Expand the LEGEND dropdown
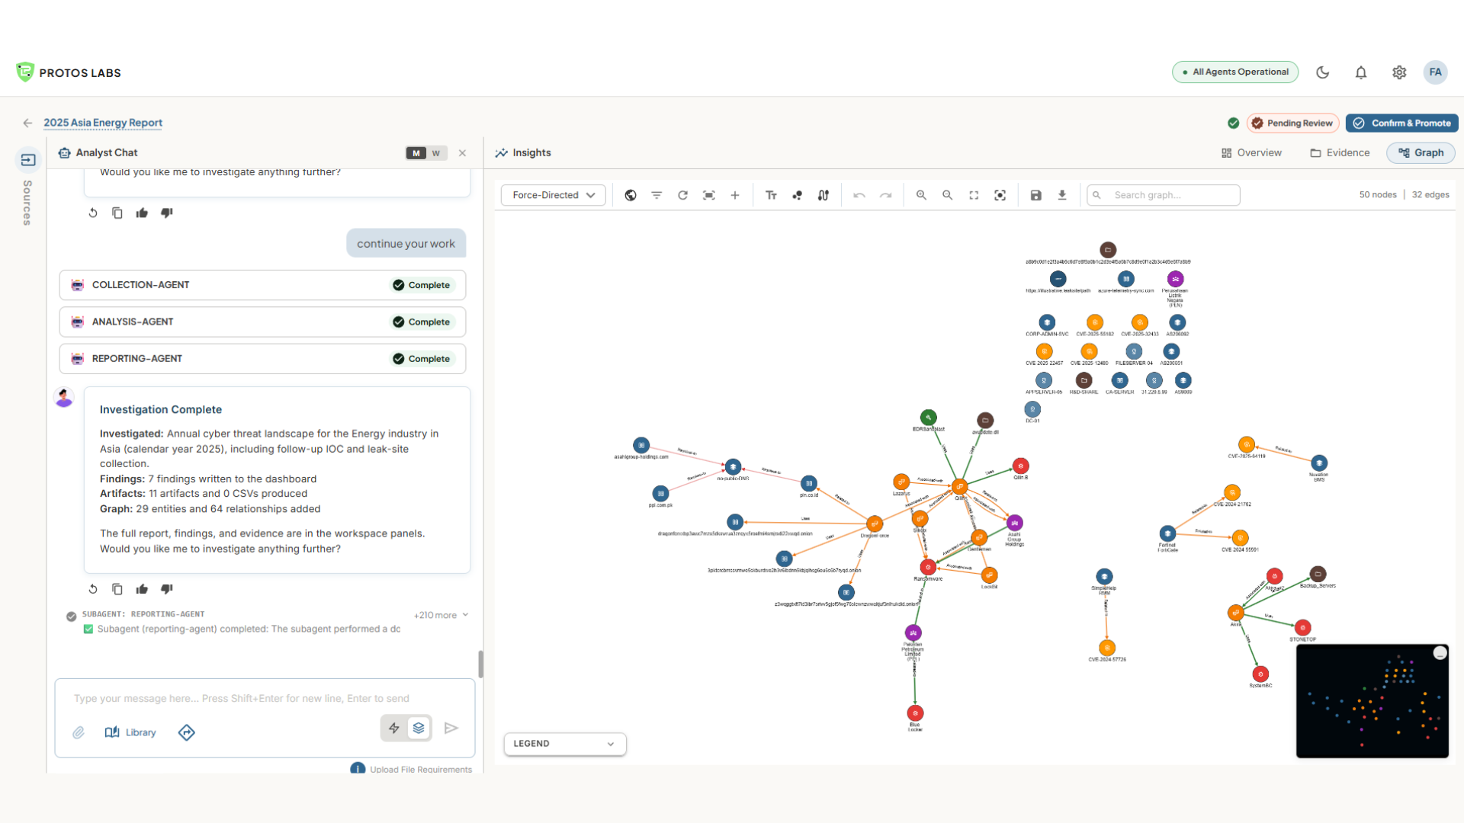 pos(565,744)
